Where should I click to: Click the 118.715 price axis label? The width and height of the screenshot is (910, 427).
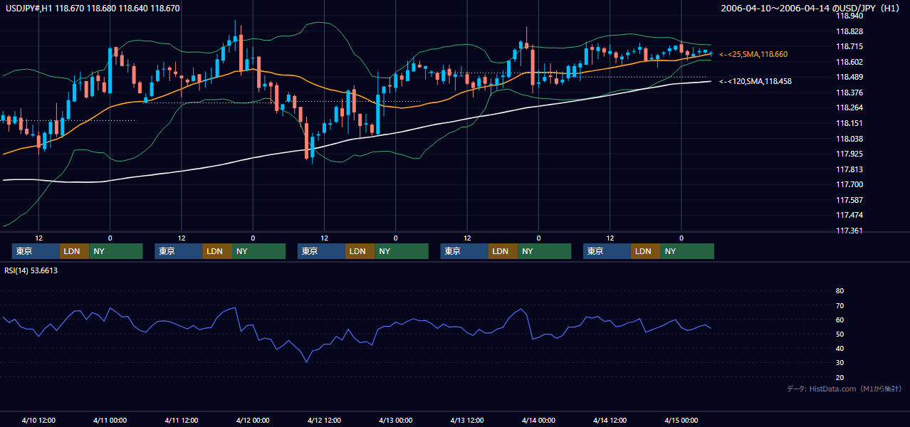click(849, 47)
